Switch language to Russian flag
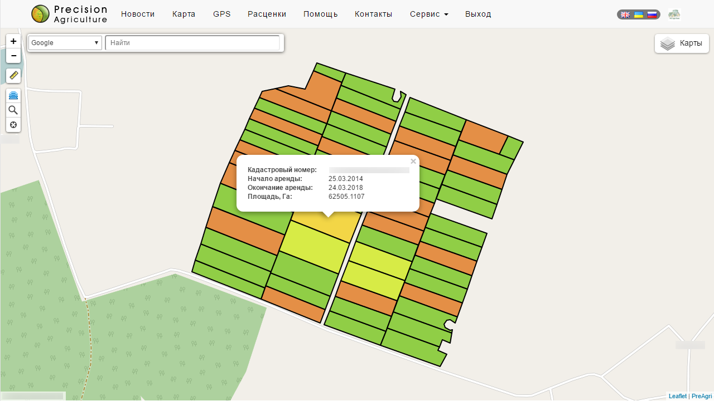The height and width of the screenshot is (401, 714). tap(652, 14)
